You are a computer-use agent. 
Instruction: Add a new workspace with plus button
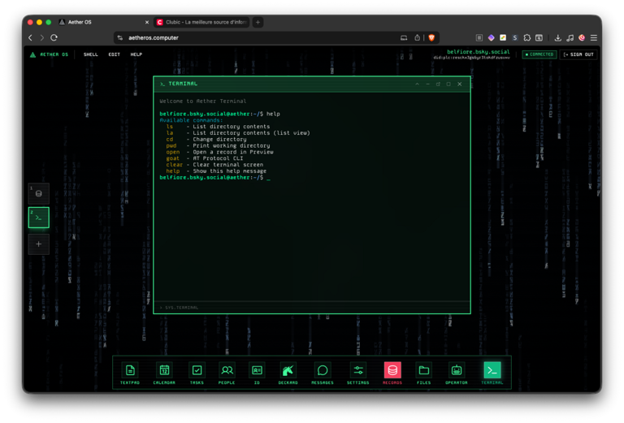(39, 244)
